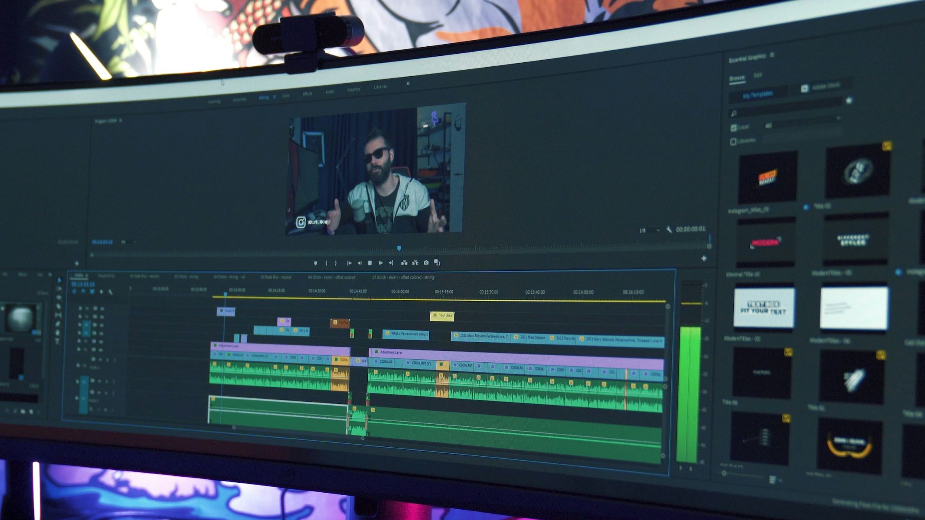This screenshot has width=925, height=520.
Task: Click the Lift icon in the program monitor
Action: pyautogui.click(x=404, y=263)
